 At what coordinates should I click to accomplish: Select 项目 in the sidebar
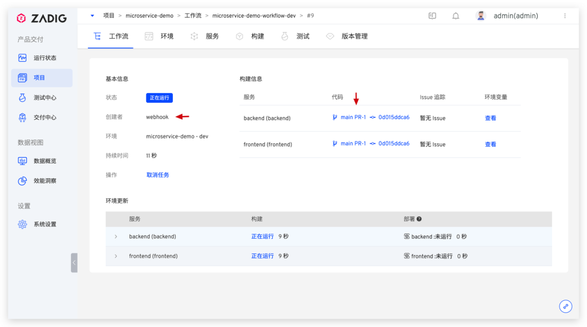[42, 78]
